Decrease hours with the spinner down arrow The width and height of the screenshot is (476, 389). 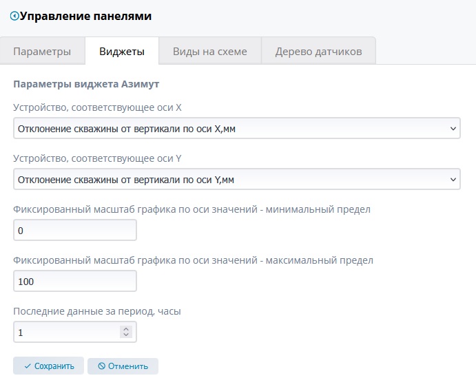tap(125, 336)
